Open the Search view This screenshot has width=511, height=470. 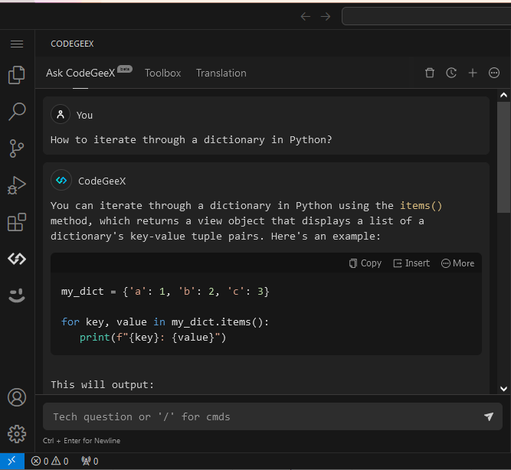[17, 112]
